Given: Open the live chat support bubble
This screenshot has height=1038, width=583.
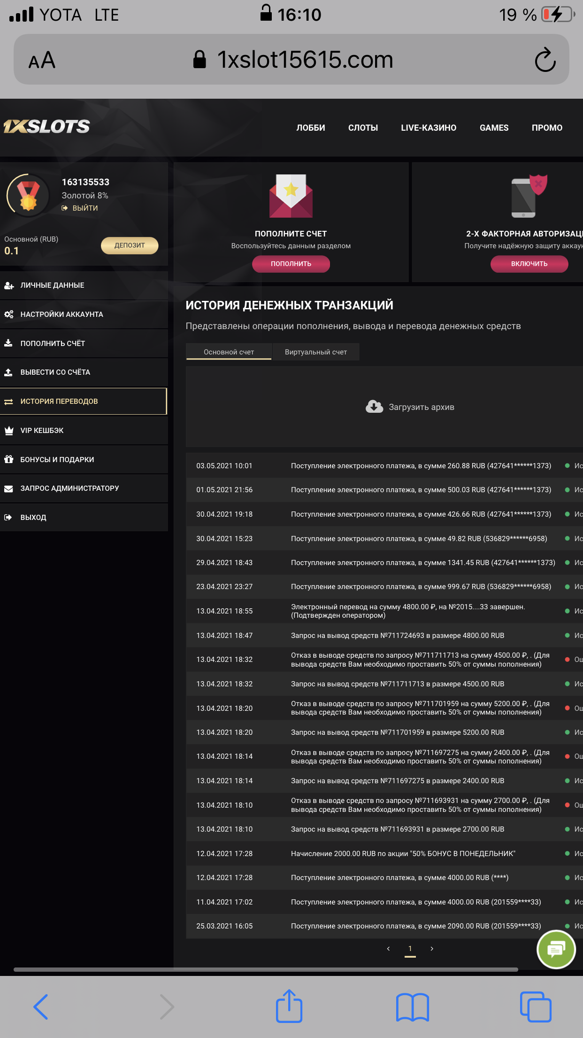Looking at the screenshot, I should pyautogui.click(x=556, y=949).
